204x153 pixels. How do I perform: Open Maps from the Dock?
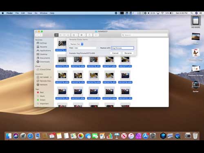pos(73,136)
